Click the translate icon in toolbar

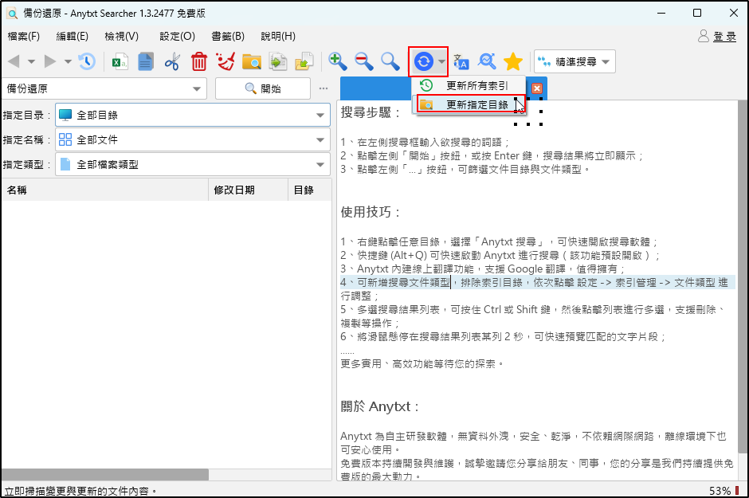tap(461, 61)
